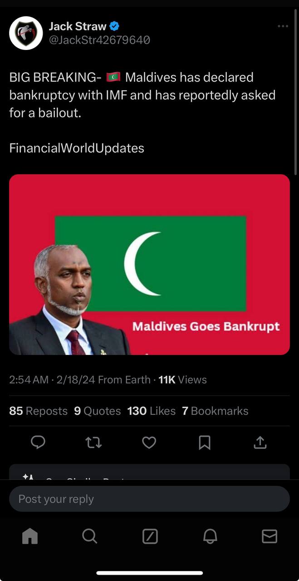Open the three-dot more options menu

[283, 26]
